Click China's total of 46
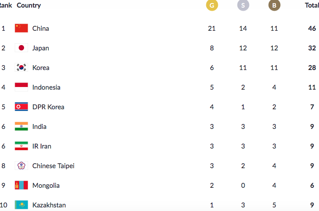Screen dimensions: 319x211 click(x=312, y=28)
